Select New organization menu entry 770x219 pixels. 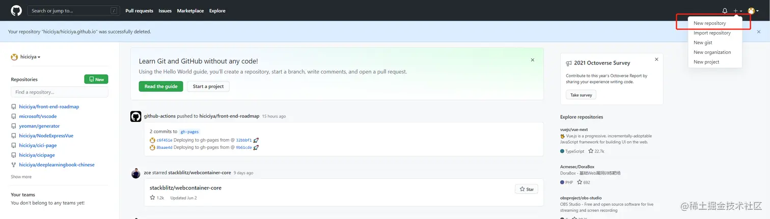pyautogui.click(x=714, y=52)
